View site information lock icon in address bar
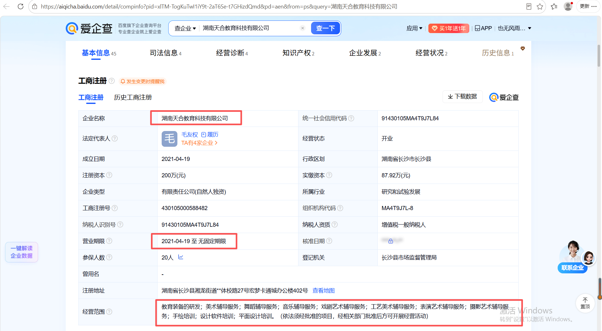 point(35,6)
